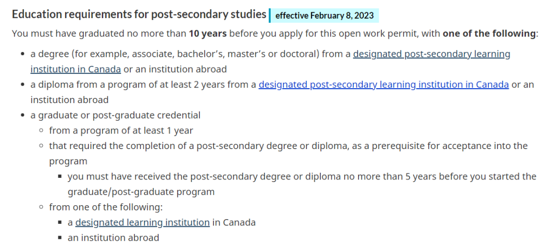Open designated post-secondary institution link in degree bullet
Screen dimensions: 558x247
click(431, 54)
